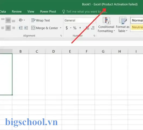Click the fill handle of the selected cell
This screenshot has height=130, width=143.
pos(12,95)
